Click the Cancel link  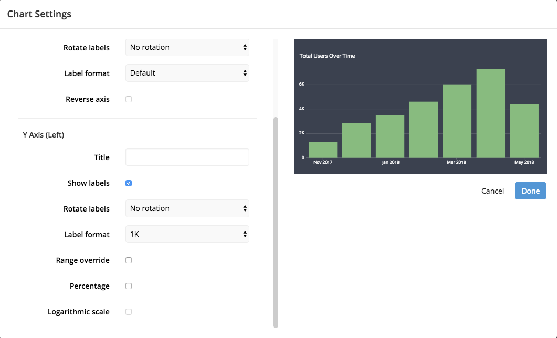[493, 191]
